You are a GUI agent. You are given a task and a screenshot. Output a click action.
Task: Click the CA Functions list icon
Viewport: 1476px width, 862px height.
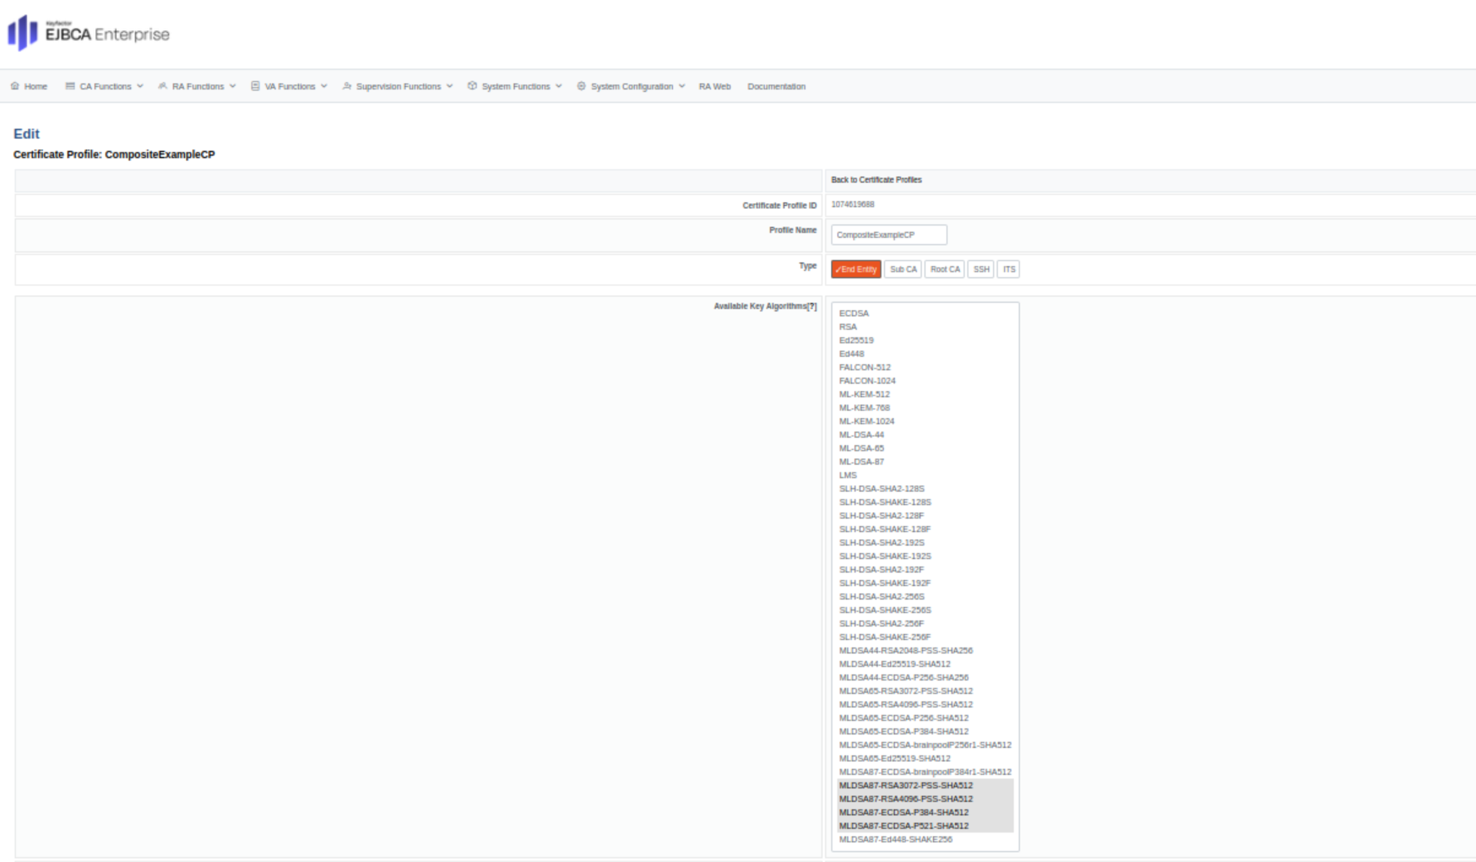pyautogui.click(x=70, y=86)
